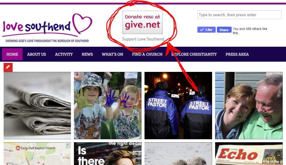Image resolution: width=286 pixels, height=165 pixels.
Task: Open the Explore Christianity menu item
Action: 194,54
